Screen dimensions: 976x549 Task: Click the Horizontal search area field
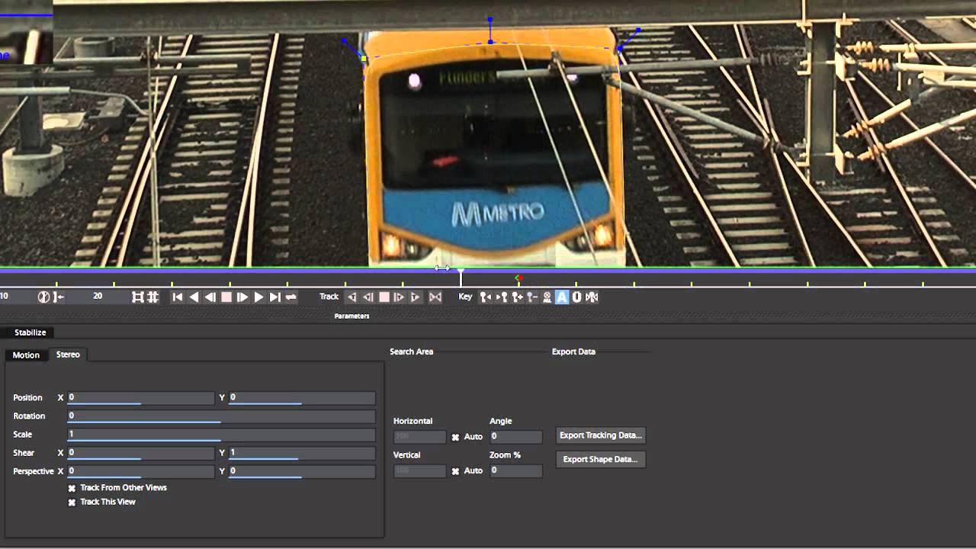click(419, 437)
